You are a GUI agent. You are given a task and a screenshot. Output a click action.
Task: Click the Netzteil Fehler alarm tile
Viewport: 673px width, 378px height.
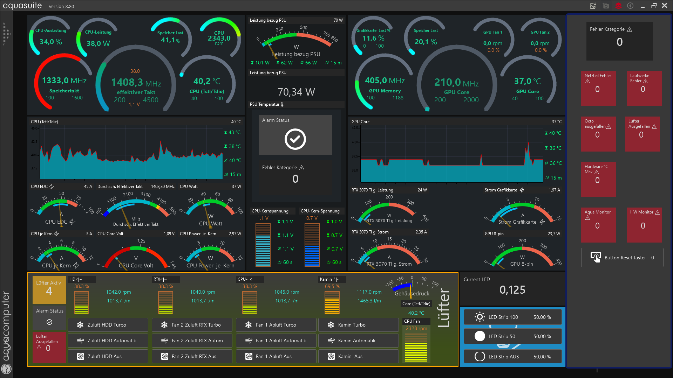tap(598, 88)
